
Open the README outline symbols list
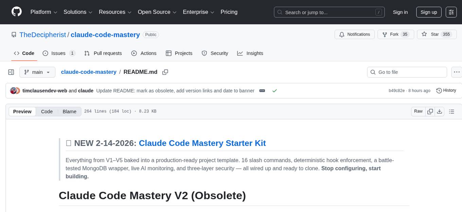click(x=452, y=111)
